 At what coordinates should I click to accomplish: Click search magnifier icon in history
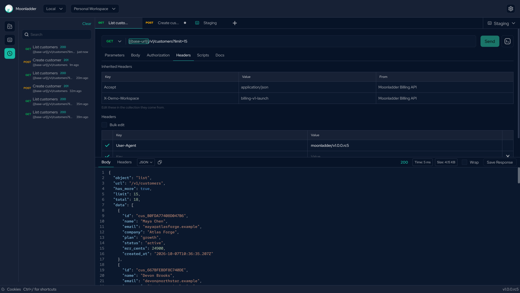27,34
